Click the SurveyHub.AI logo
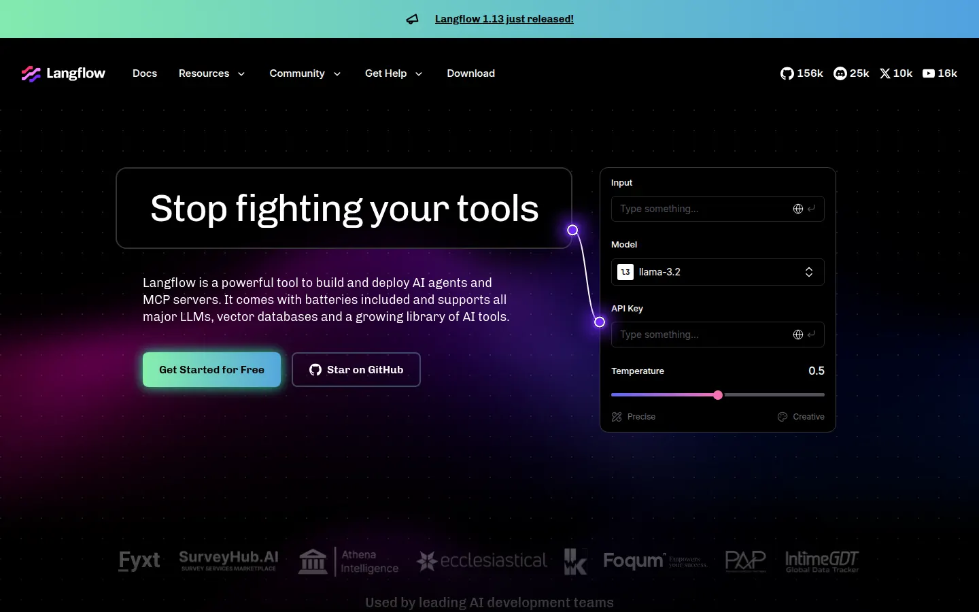Image resolution: width=979 pixels, height=612 pixels. (228, 561)
